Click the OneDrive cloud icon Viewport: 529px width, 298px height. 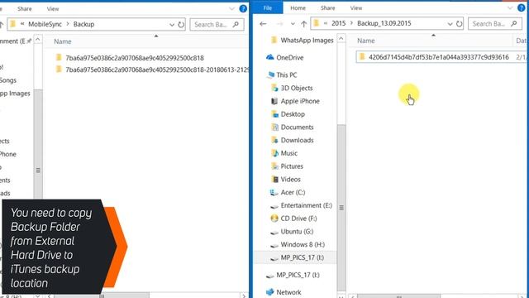[x=270, y=57]
